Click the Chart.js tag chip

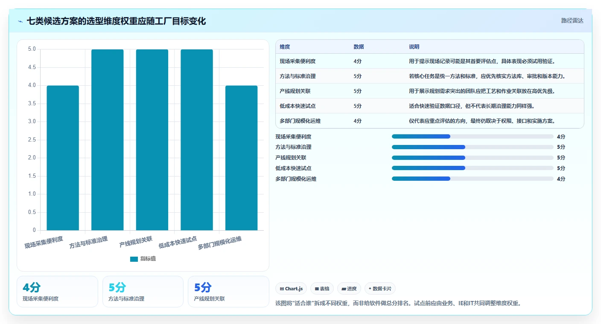[x=291, y=289]
